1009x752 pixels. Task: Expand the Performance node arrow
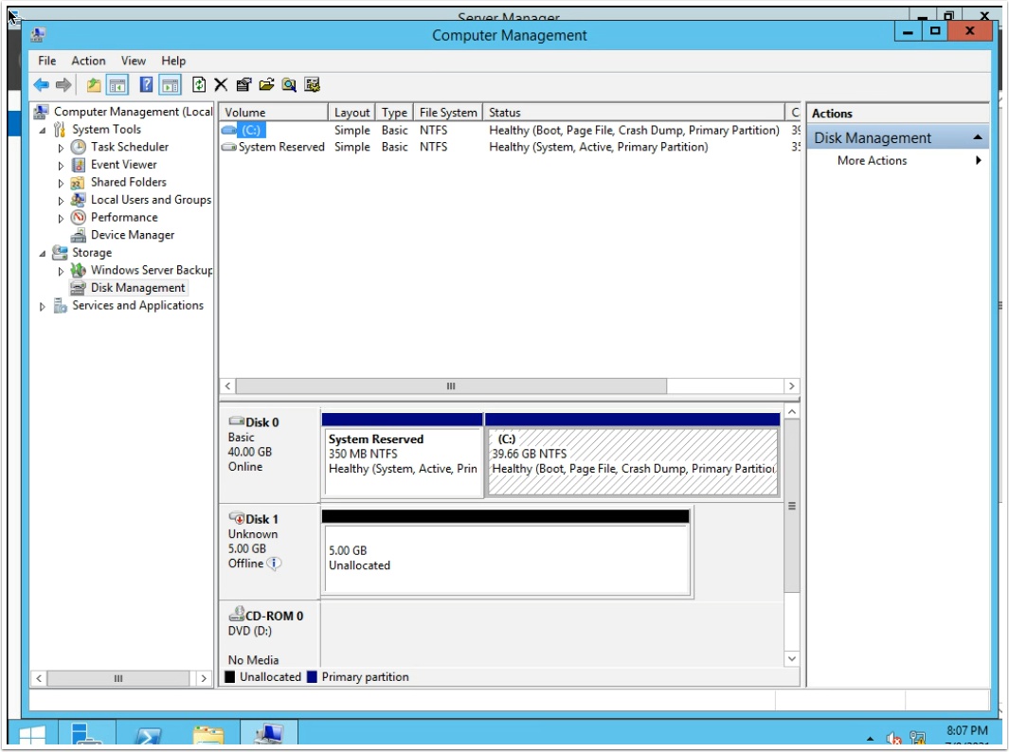point(62,218)
